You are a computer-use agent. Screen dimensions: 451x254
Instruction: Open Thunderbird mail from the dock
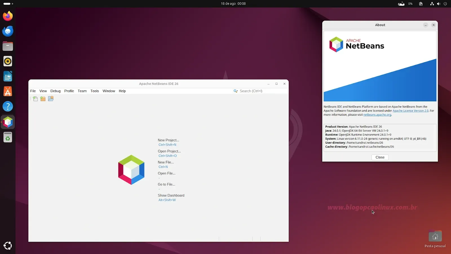[8, 31]
